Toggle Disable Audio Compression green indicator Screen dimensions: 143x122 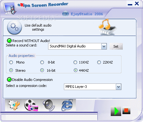(9, 80)
